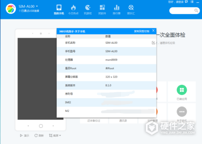Select the msm8909 processor value
Image resolution: width=202 pixels, height=144 pixels.
pyautogui.click(x=111, y=60)
